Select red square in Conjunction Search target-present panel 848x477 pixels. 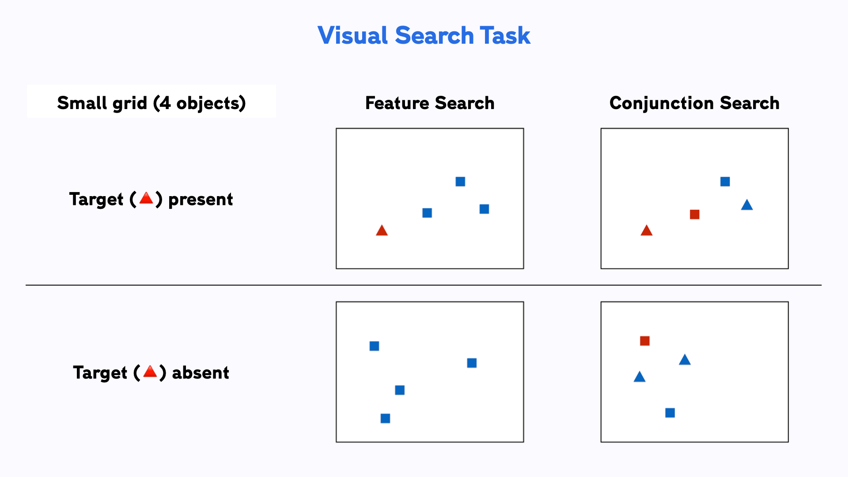coord(694,215)
